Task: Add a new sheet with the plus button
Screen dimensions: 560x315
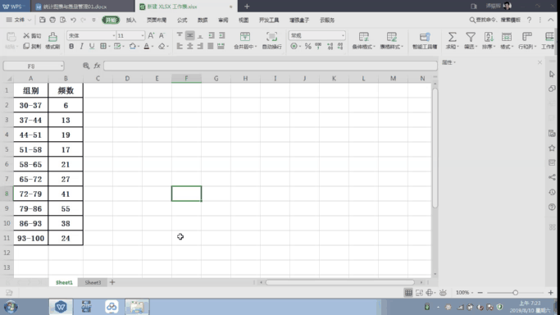Action: [x=112, y=282]
